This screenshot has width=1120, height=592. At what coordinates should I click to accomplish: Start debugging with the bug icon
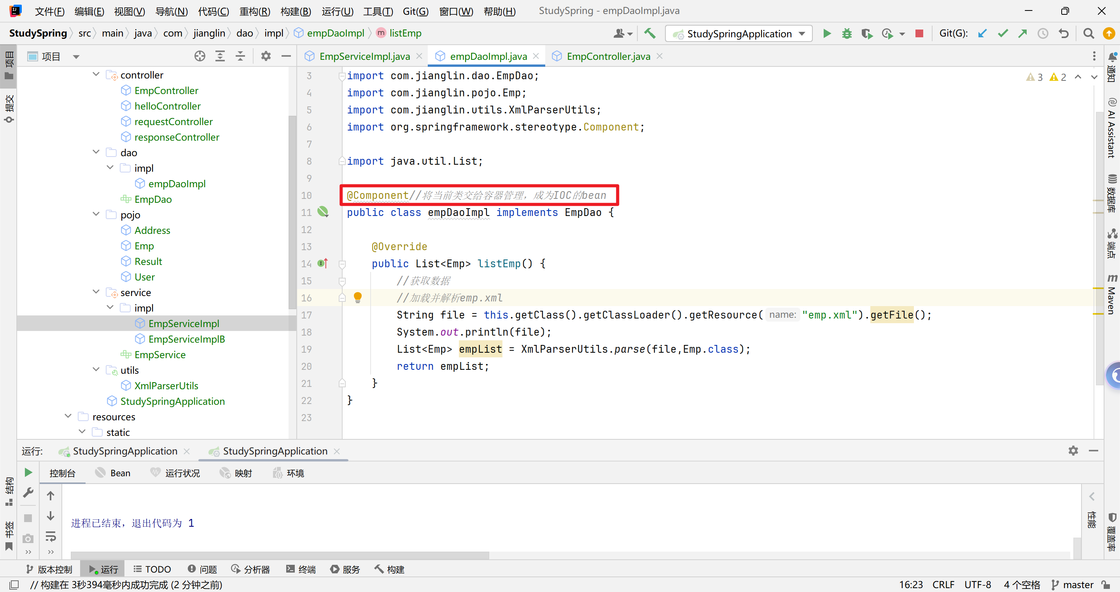click(847, 33)
